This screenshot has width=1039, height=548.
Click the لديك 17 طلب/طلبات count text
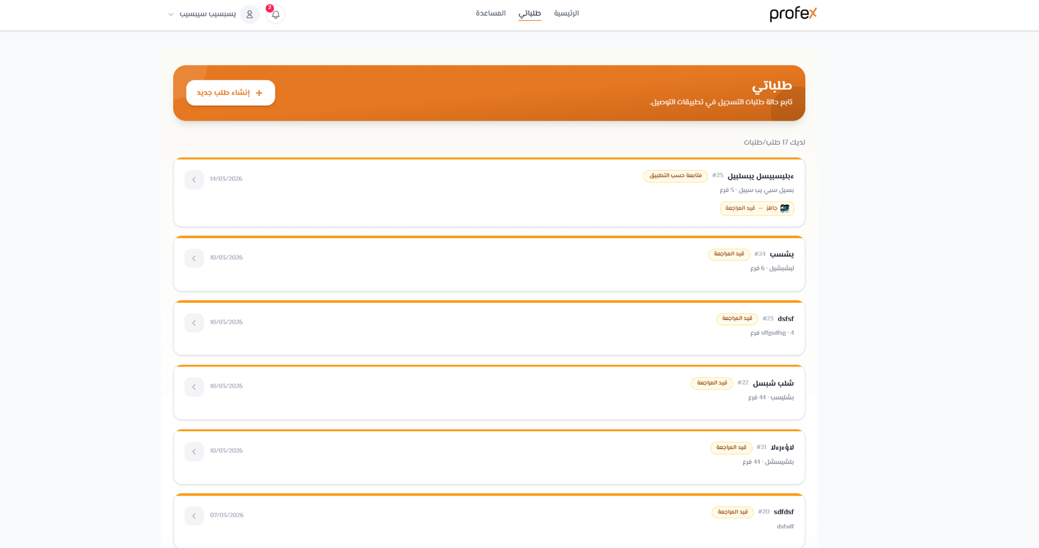click(774, 142)
